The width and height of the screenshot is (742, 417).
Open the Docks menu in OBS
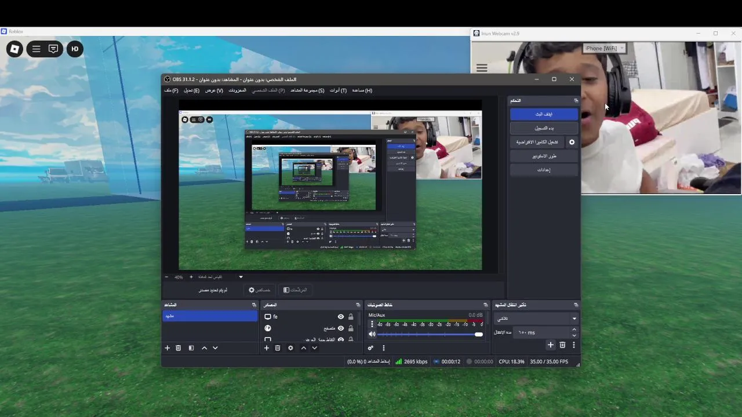(237, 90)
